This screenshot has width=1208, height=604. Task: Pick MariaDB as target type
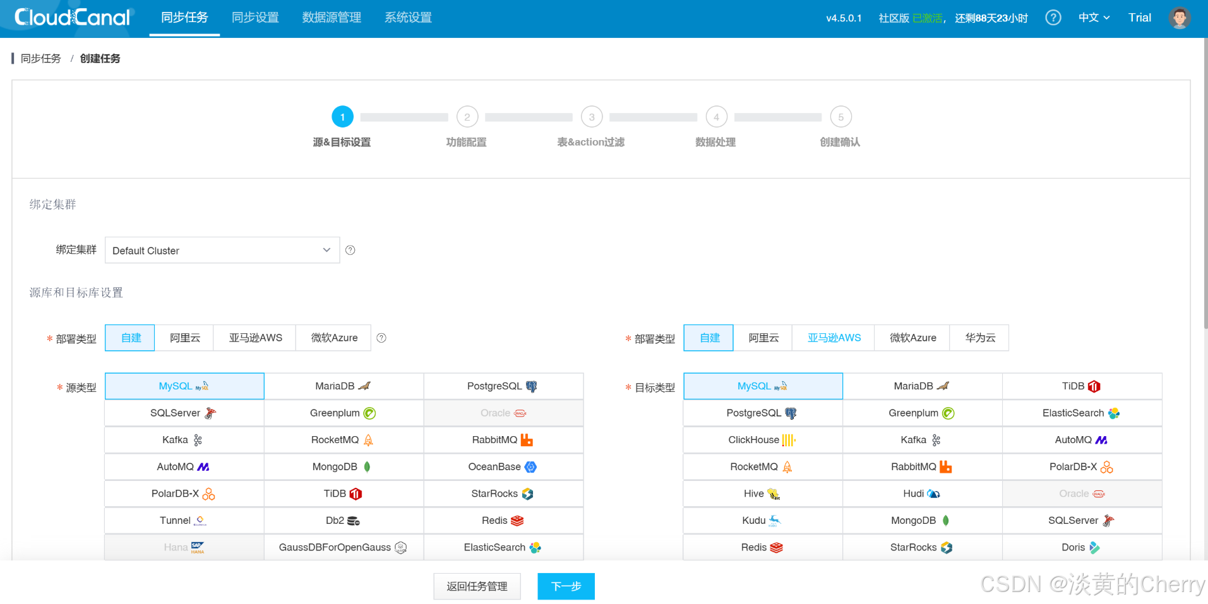pos(923,386)
